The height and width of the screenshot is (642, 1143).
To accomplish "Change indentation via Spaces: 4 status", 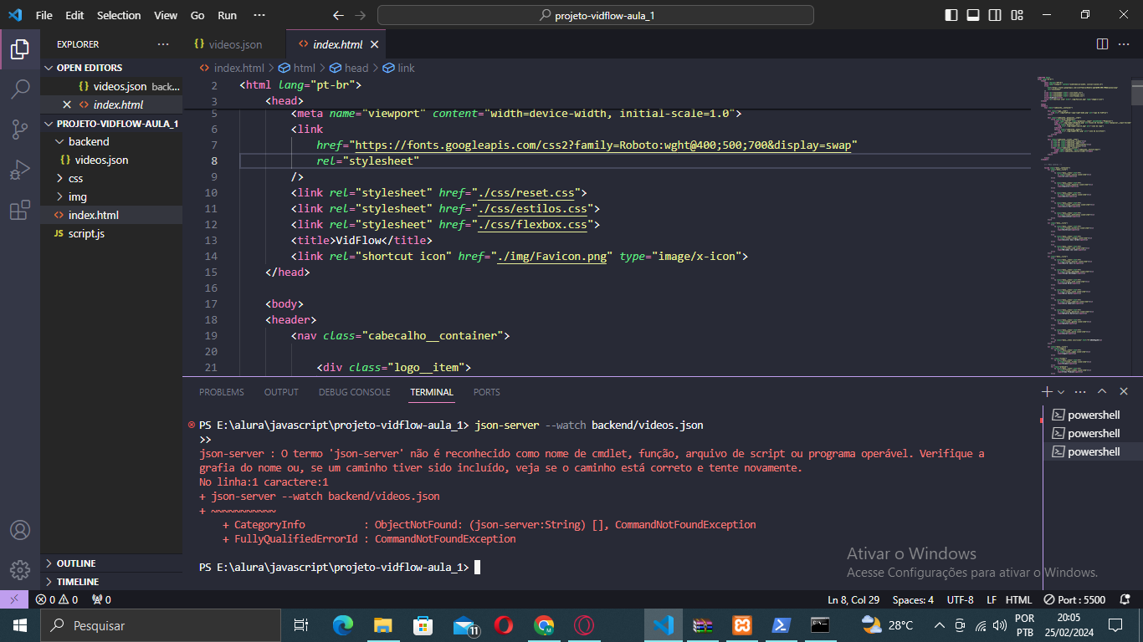I will 913,599.
